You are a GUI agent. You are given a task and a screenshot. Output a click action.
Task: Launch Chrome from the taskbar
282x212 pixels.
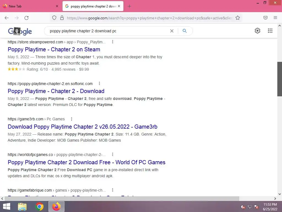(39, 206)
